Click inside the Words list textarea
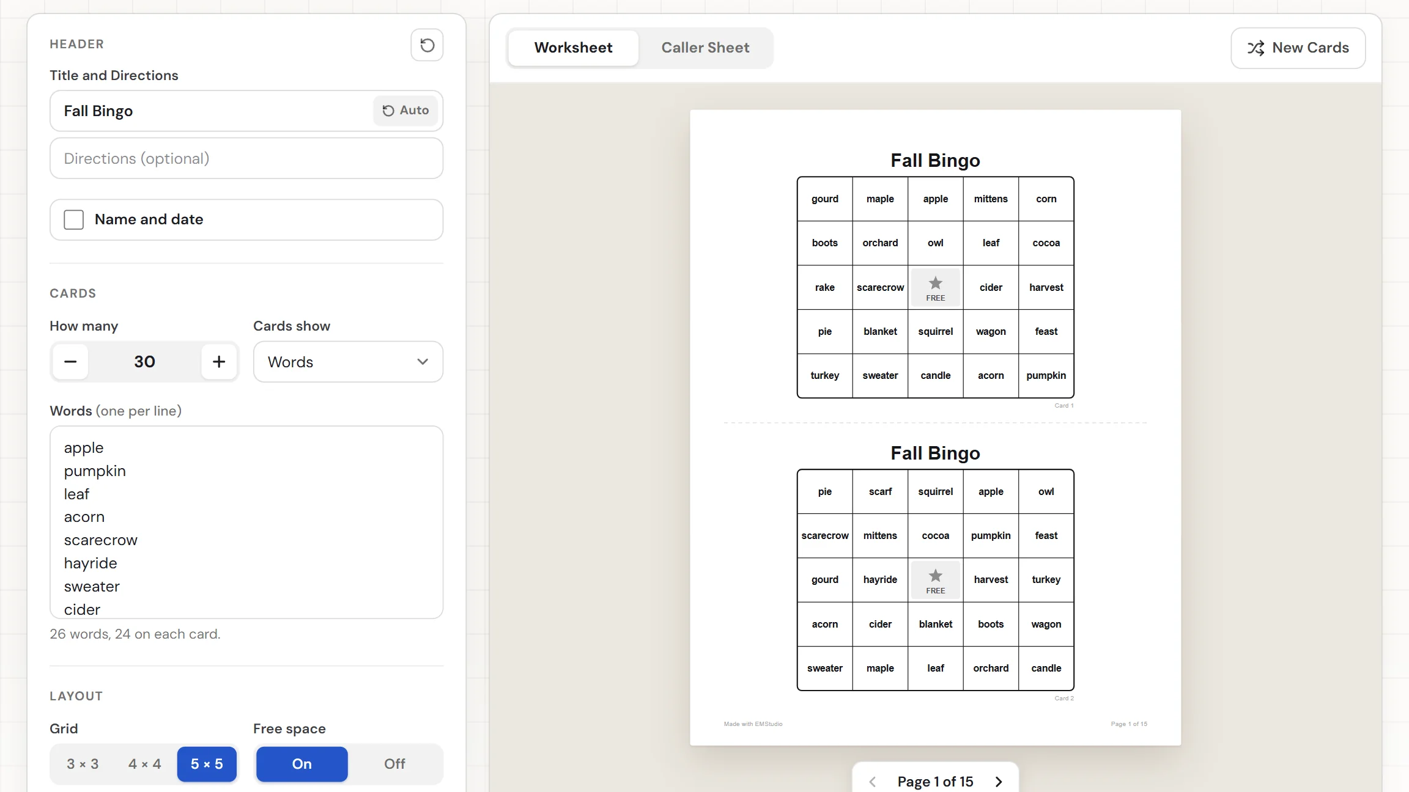 coord(246,522)
